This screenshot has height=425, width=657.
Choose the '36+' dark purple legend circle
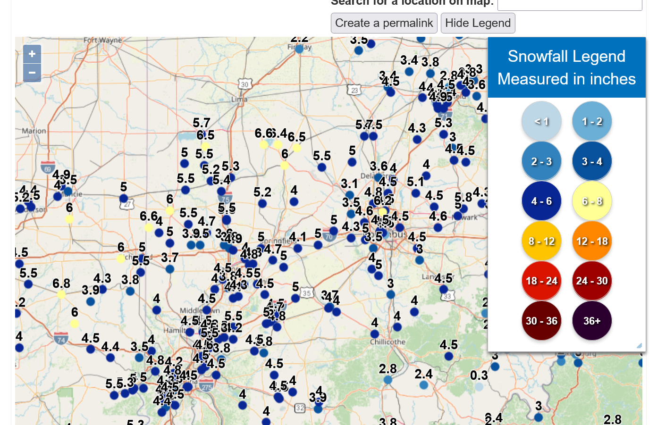(x=592, y=321)
